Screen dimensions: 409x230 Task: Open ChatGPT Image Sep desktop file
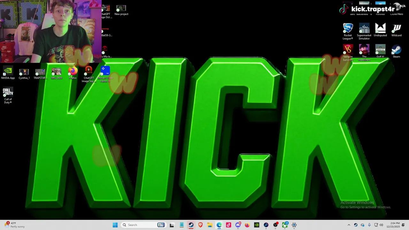point(89,74)
